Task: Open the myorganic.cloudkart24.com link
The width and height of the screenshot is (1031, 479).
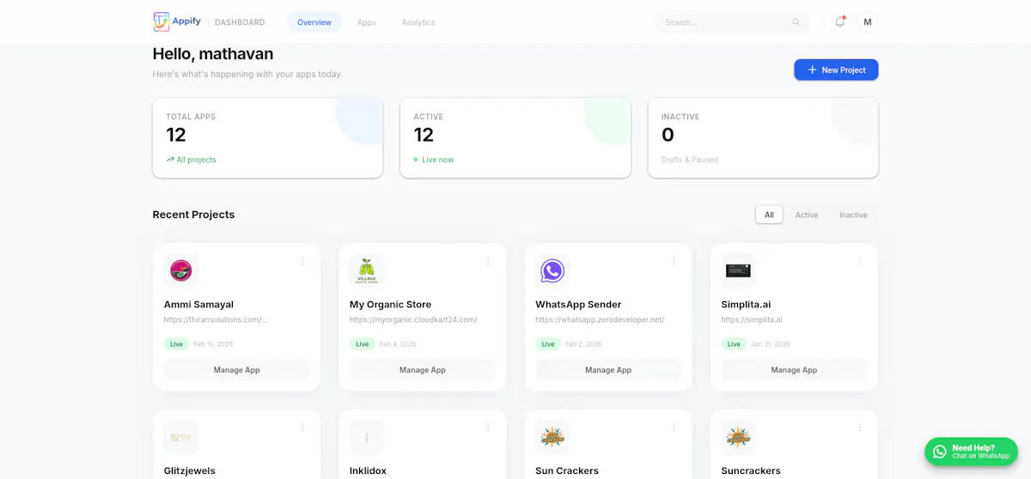Action: pyautogui.click(x=413, y=320)
